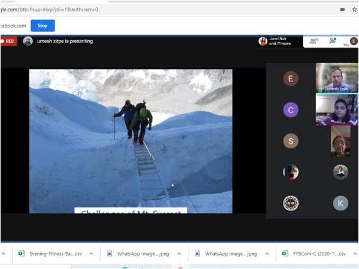359x269 pixels.
Task: Click the presented Mt. Everest slide
Action: (x=130, y=141)
